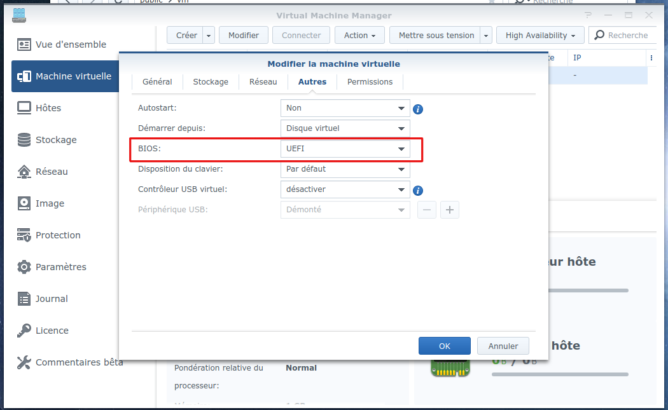Confirm changes with the OK button

click(x=444, y=346)
